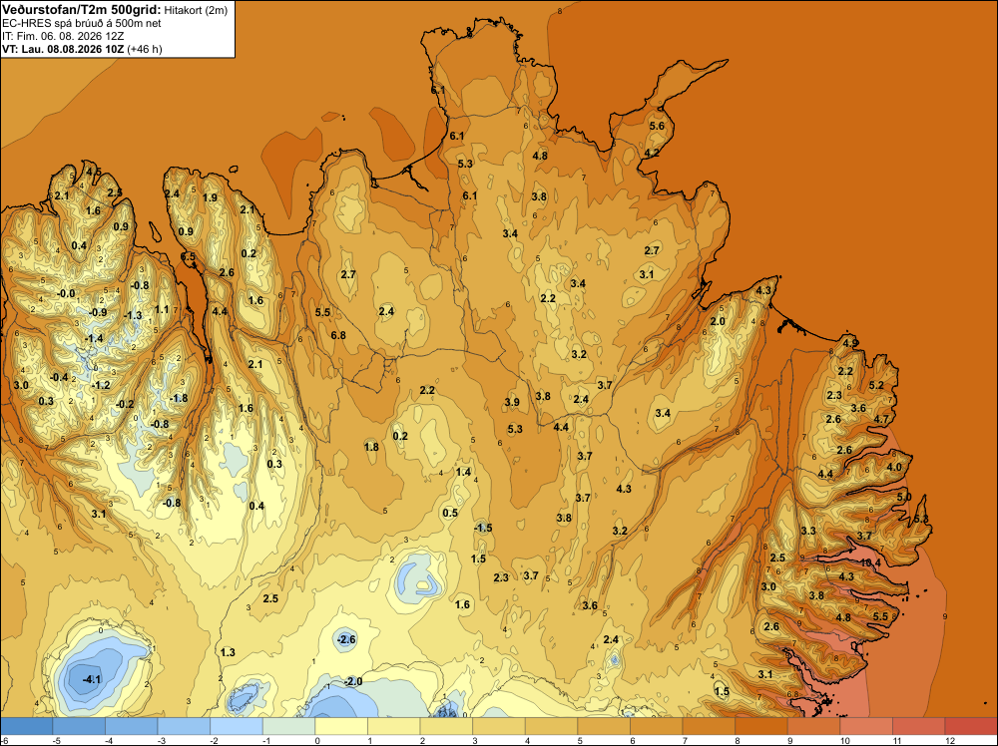Click the 2.0 temperature value
This screenshot has width=998, height=746.
click(x=718, y=321)
